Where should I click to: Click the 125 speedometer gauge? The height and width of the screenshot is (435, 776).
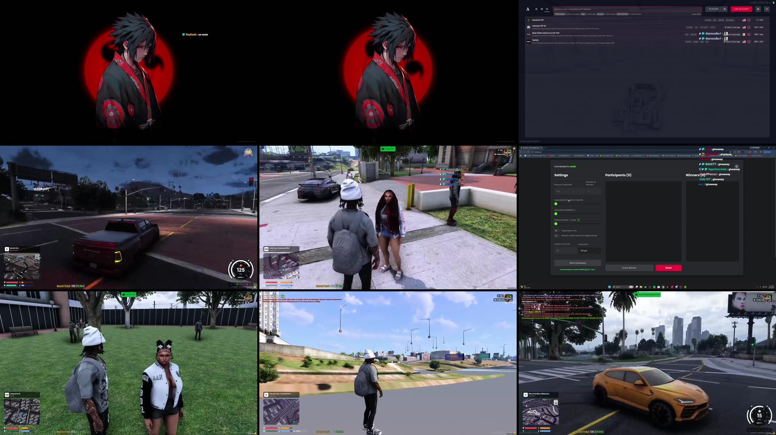[241, 269]
